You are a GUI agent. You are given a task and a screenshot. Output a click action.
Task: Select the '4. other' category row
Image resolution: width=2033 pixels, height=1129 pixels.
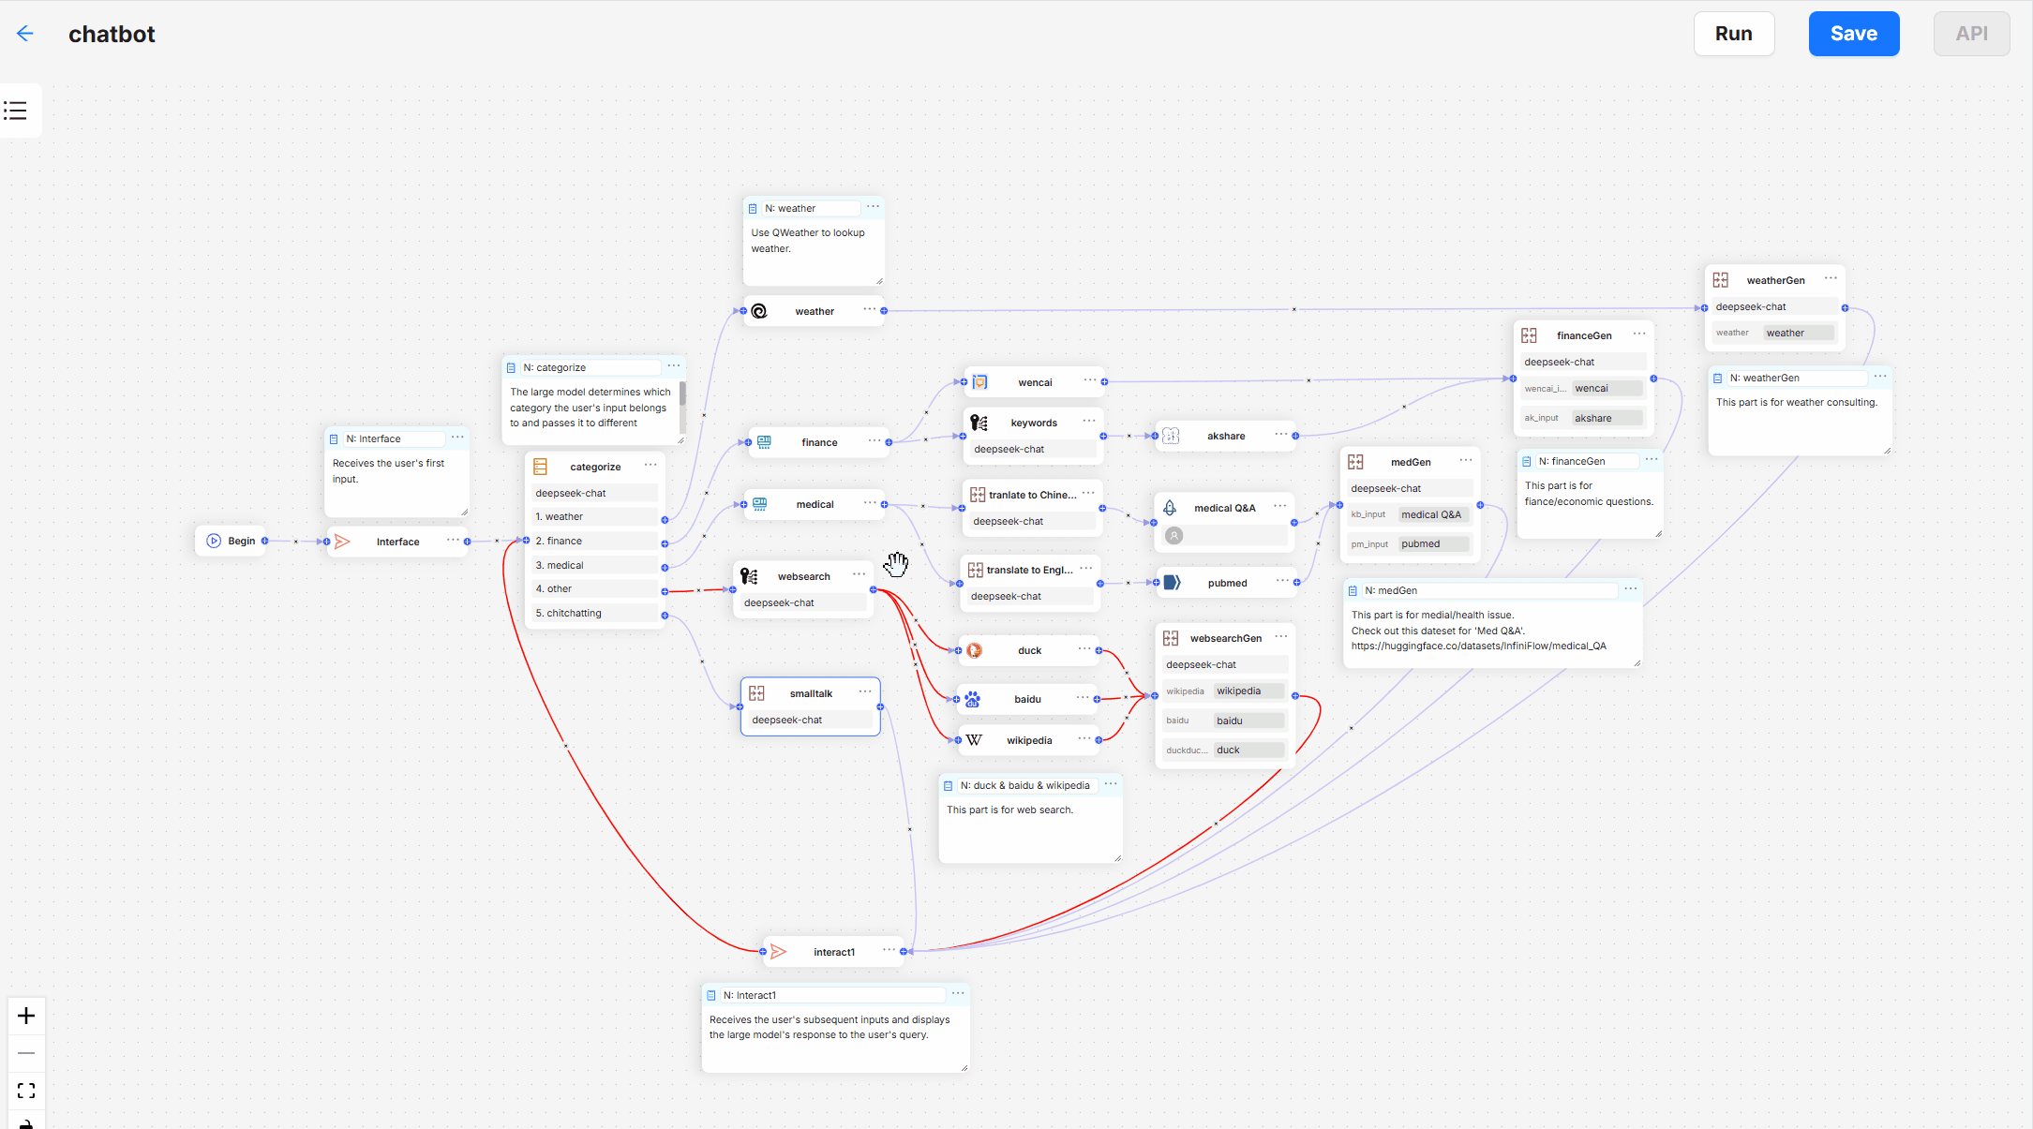point(595,588)
